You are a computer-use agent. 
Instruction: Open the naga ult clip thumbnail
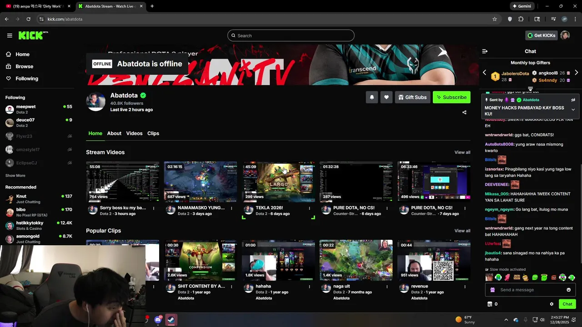(x=356, y=260)
